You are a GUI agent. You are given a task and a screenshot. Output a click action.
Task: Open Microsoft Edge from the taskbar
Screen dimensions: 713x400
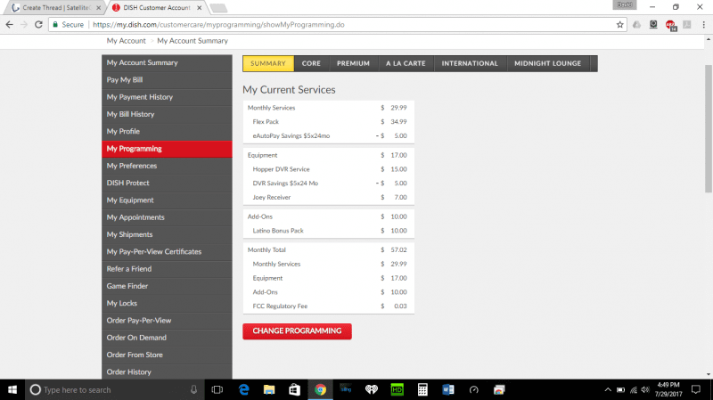coord(242,389)
